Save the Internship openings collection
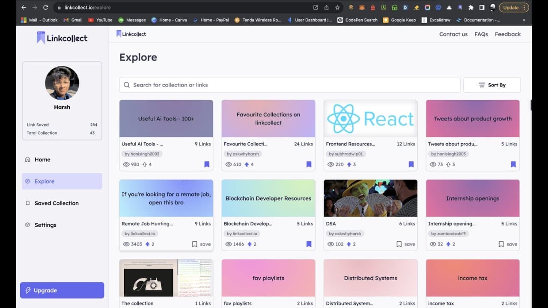Viewport: 548px width, 308px height. pos(508,244)
